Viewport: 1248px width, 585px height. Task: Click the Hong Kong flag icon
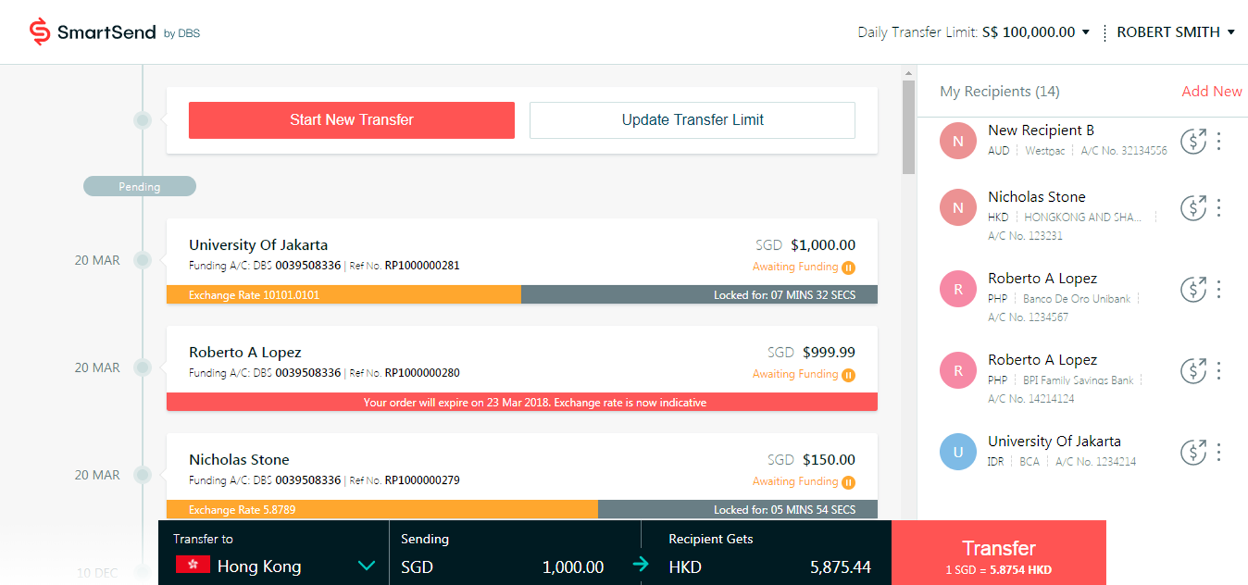192,564
